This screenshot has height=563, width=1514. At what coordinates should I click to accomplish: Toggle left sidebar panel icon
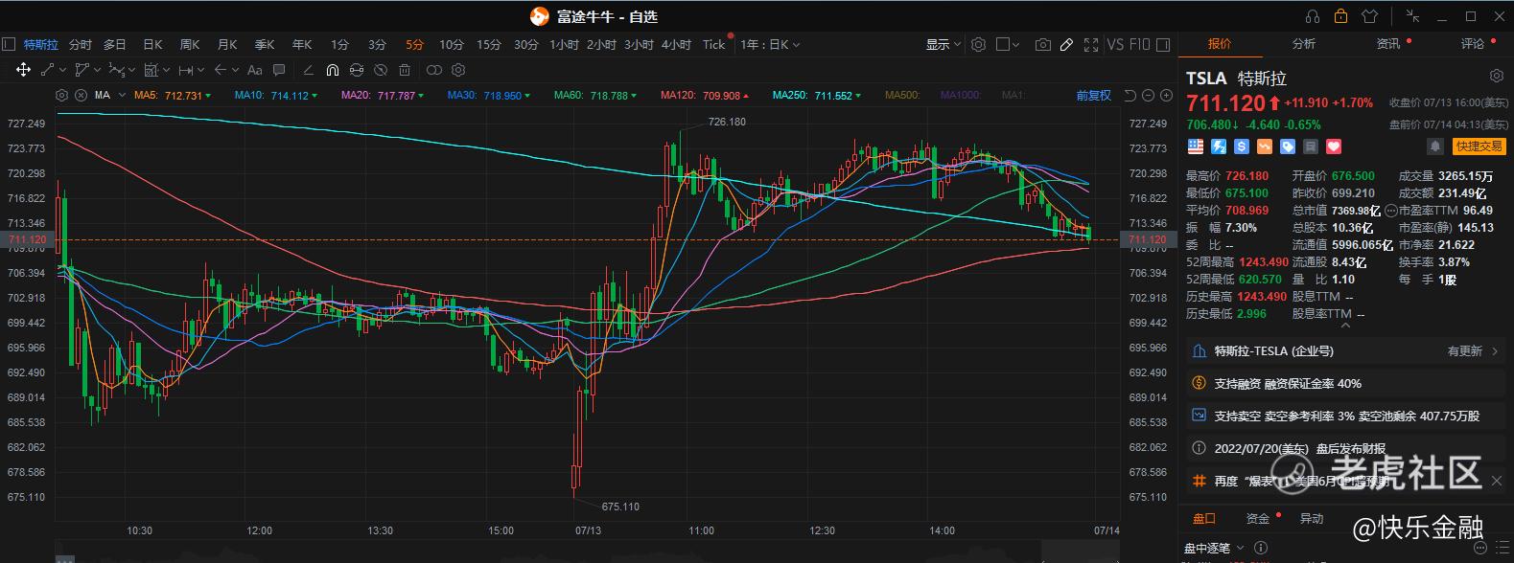[x=9, y=44]
